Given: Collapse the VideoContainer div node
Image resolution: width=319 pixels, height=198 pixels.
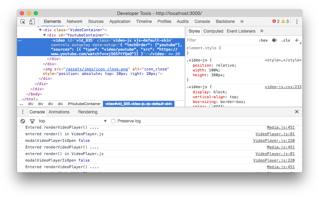Looking at the screenshot, I should [40, 30].
